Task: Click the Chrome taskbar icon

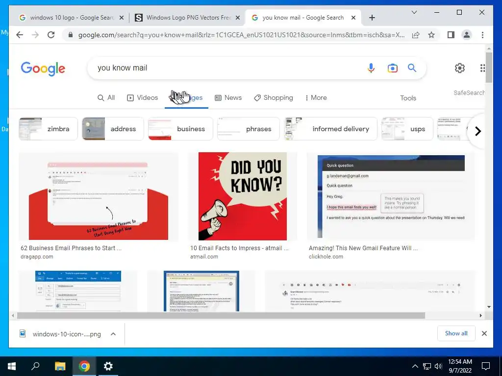Action: pyautogui.click(x=84, y=366)
